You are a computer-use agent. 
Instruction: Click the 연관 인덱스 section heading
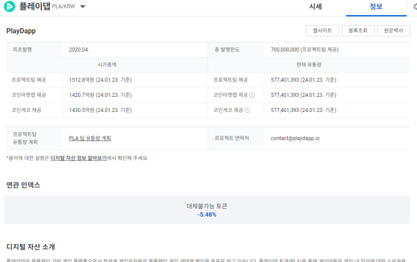click(23, 185)
